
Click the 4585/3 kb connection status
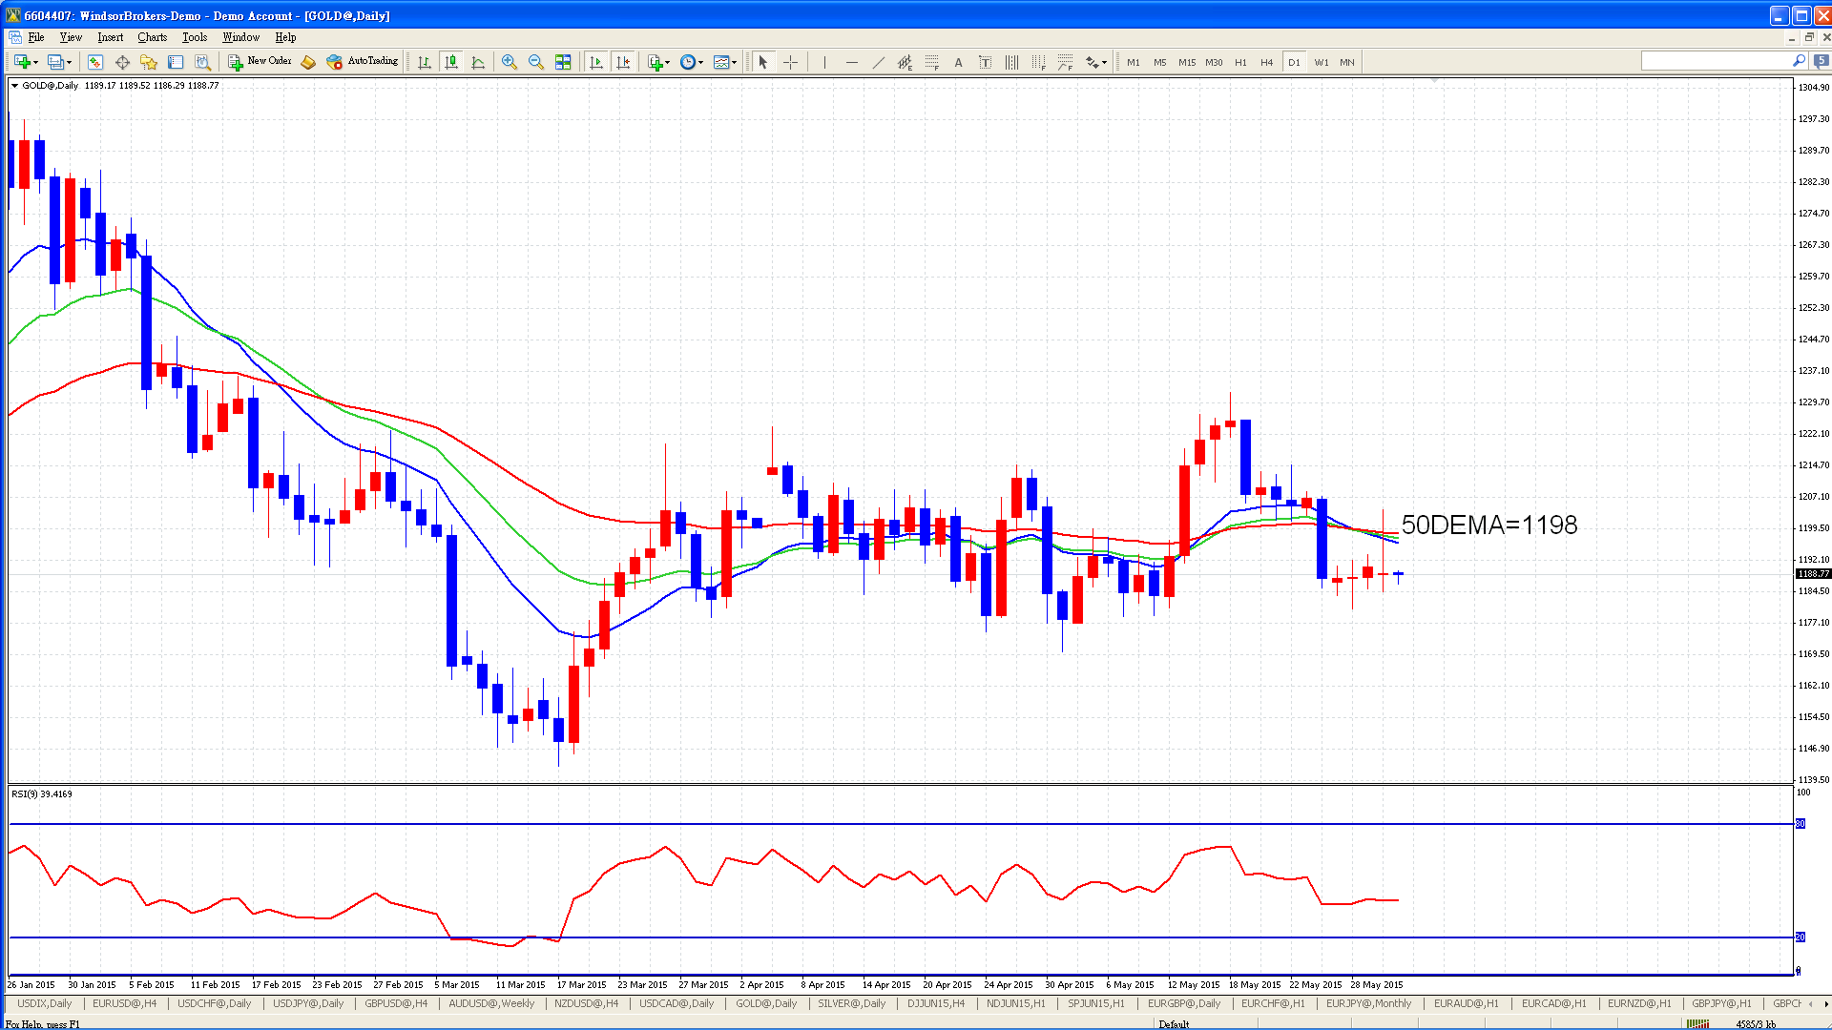click(1755, 1024)
